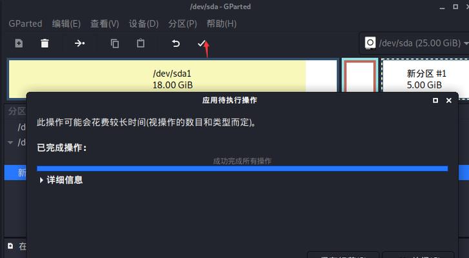The width and height of the screenshot is (469, 258).
Task: Select the /dev/sda1 18.00 GiB partition block
Action: pyautogui.click(x=172, y=79)
